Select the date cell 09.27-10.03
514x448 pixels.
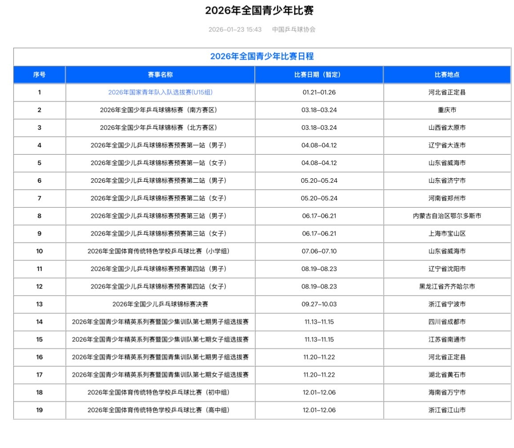(x=319, y=305)
